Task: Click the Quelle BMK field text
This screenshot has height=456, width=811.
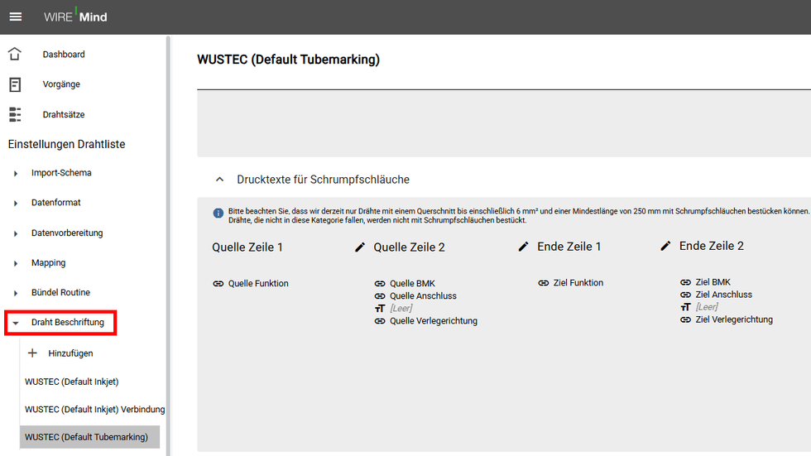Action: pyautogui.click(x=412, y=283)
